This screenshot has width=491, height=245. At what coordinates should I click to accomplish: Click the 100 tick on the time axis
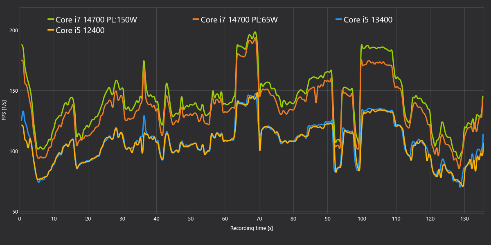click(361, 219)
